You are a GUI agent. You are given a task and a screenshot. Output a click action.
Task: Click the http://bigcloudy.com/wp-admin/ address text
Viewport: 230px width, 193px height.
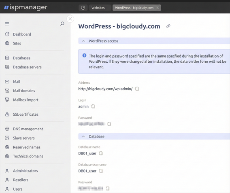pos(105,89)
